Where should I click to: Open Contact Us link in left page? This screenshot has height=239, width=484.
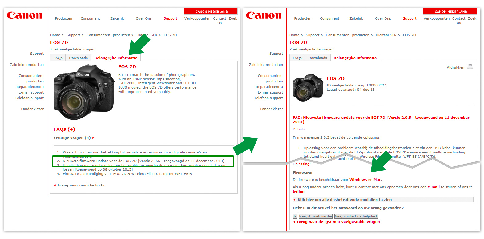pos(220,21)
